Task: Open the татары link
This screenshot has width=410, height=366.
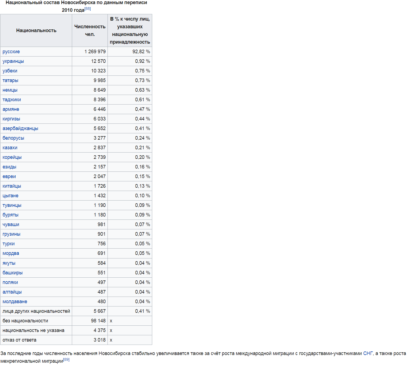Action: [10, 80]
